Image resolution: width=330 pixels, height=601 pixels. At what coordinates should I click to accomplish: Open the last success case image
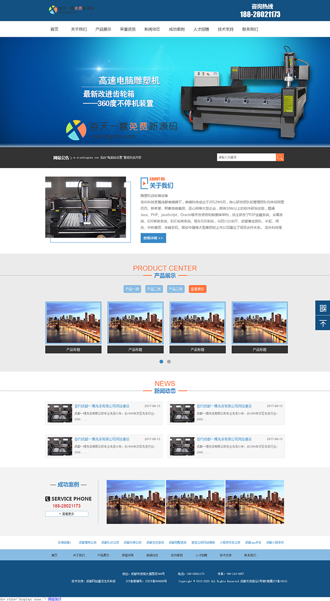255,502
